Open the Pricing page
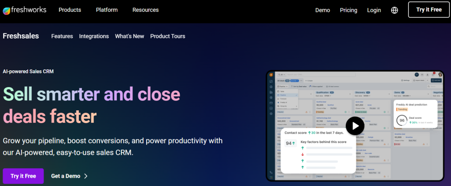 (349, 11)
